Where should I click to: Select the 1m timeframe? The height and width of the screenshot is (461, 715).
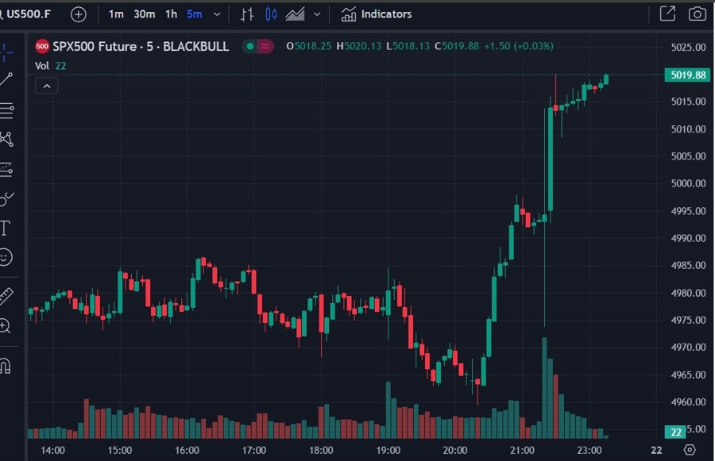(x=116, y=14)
